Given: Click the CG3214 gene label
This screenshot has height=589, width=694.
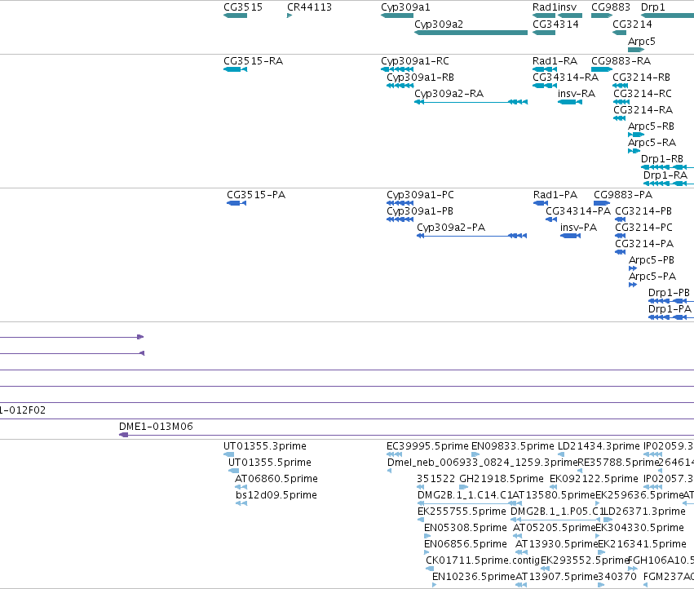Looking at the screenshot, I should coord(632,24).
